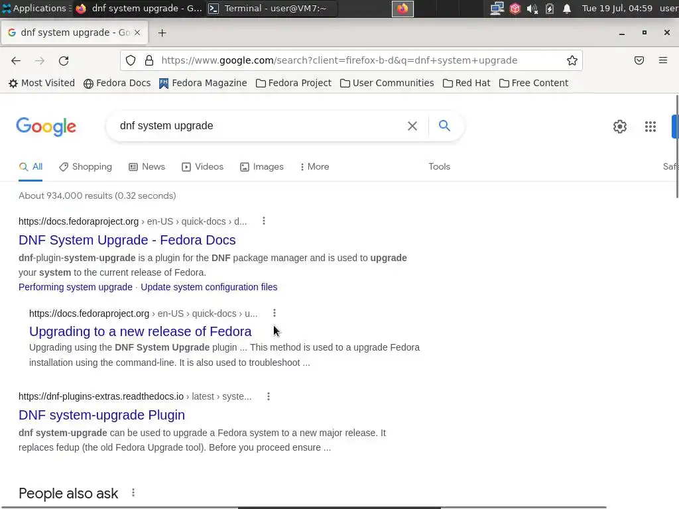The width and height of the screenshot is (679, 509).
Task: Open Upgrading to a new release of Fedora
Action: pos(141,331)
